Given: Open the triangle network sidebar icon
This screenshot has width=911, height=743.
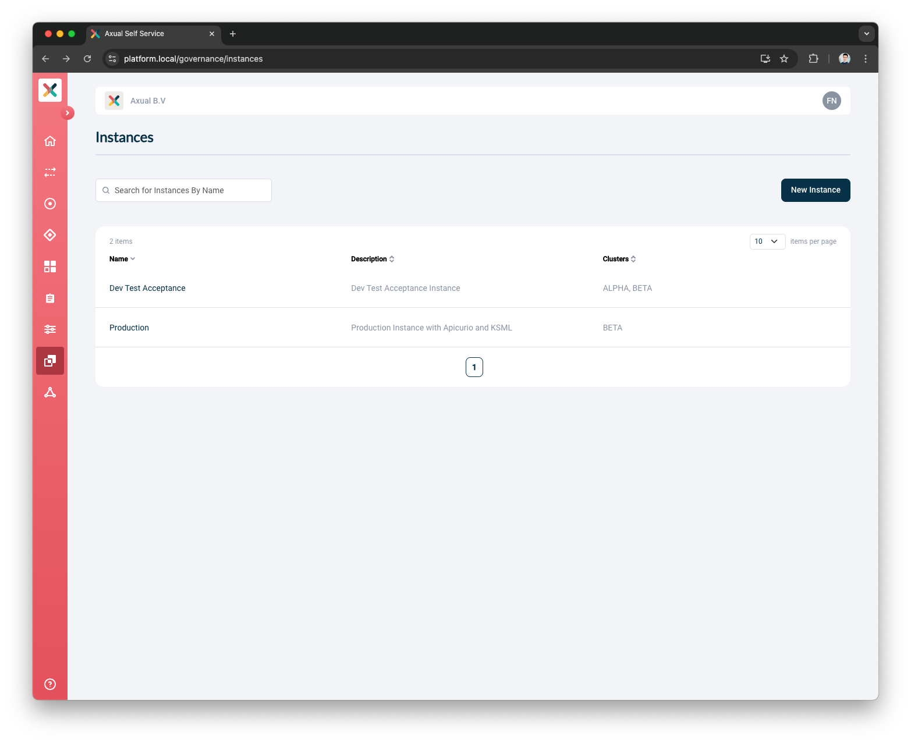Looking at the screenshot, I should (x=50, y=392).
